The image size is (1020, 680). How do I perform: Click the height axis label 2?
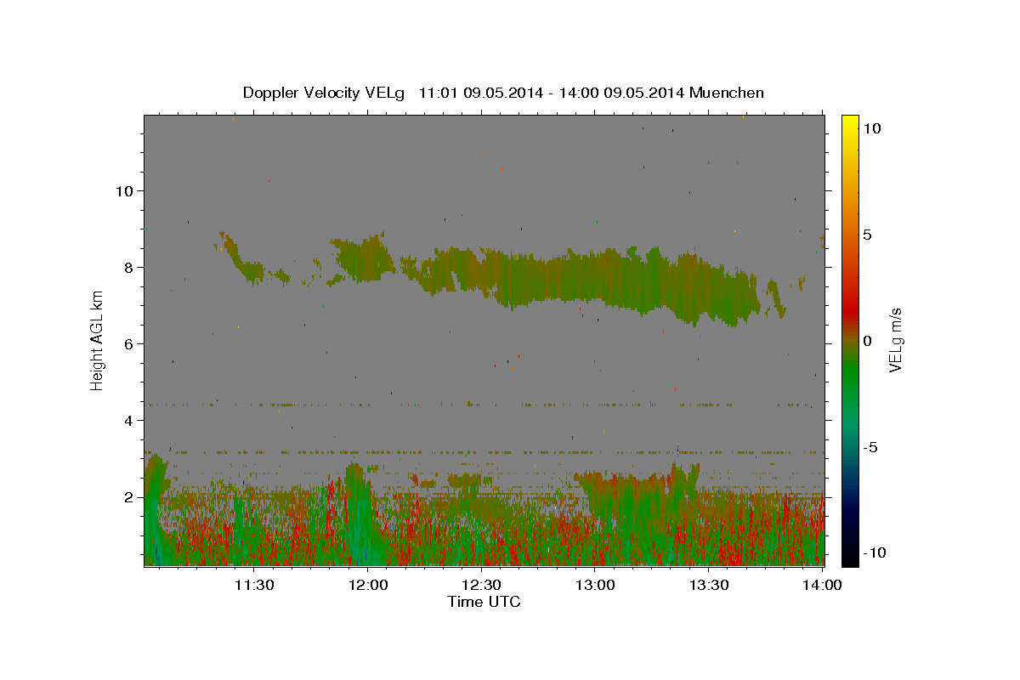point(128,496)
